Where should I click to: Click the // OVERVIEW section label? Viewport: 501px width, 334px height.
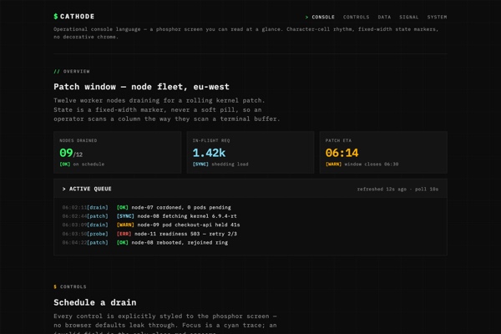pos(72,71)
